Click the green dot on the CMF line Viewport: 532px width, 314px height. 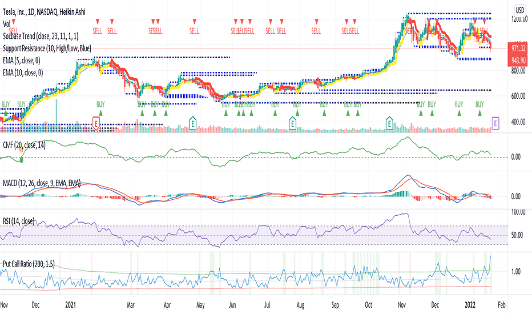point(21,160)
